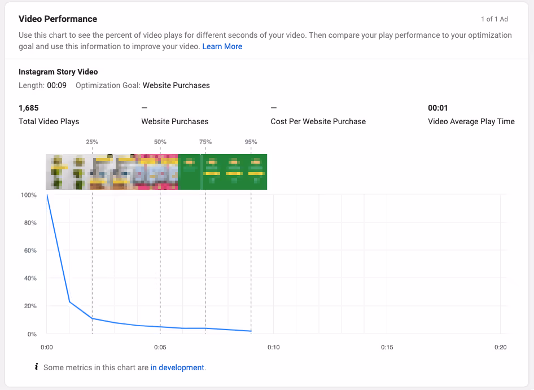Click the optimization goal 'Website Purchases' value
Screen dimensions: 534x390
[x=176, y=85]
